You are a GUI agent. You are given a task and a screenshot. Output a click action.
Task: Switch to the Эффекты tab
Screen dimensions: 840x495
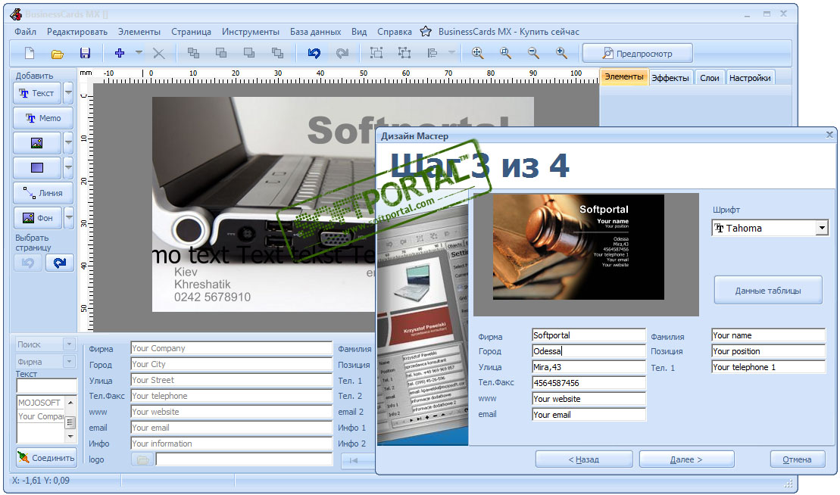pos(670,78)
